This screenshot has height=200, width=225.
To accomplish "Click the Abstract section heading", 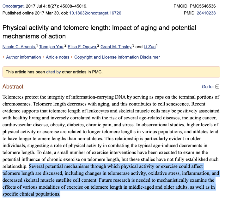I will click(13, 86).
